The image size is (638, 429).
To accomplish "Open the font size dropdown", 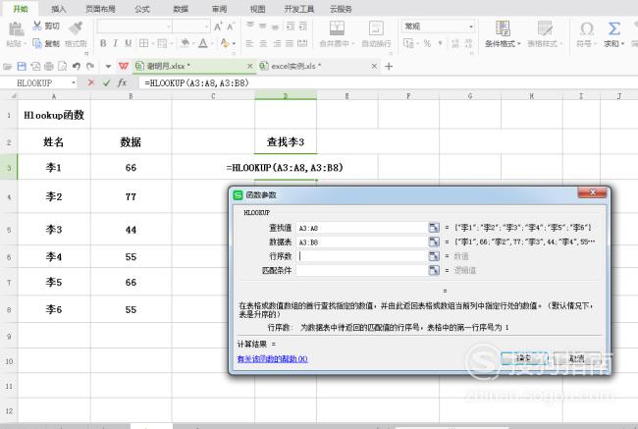I will 206,27.
